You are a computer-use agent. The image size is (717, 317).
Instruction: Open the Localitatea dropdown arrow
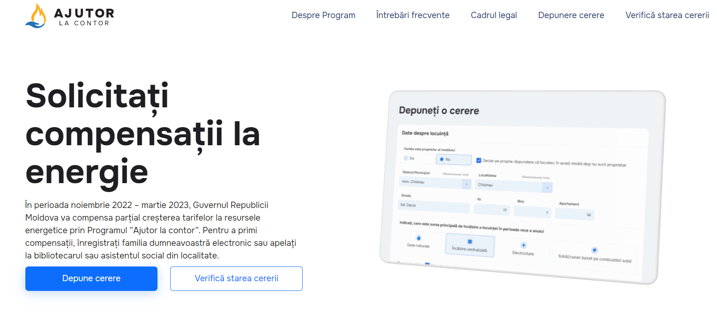point(547,188)
